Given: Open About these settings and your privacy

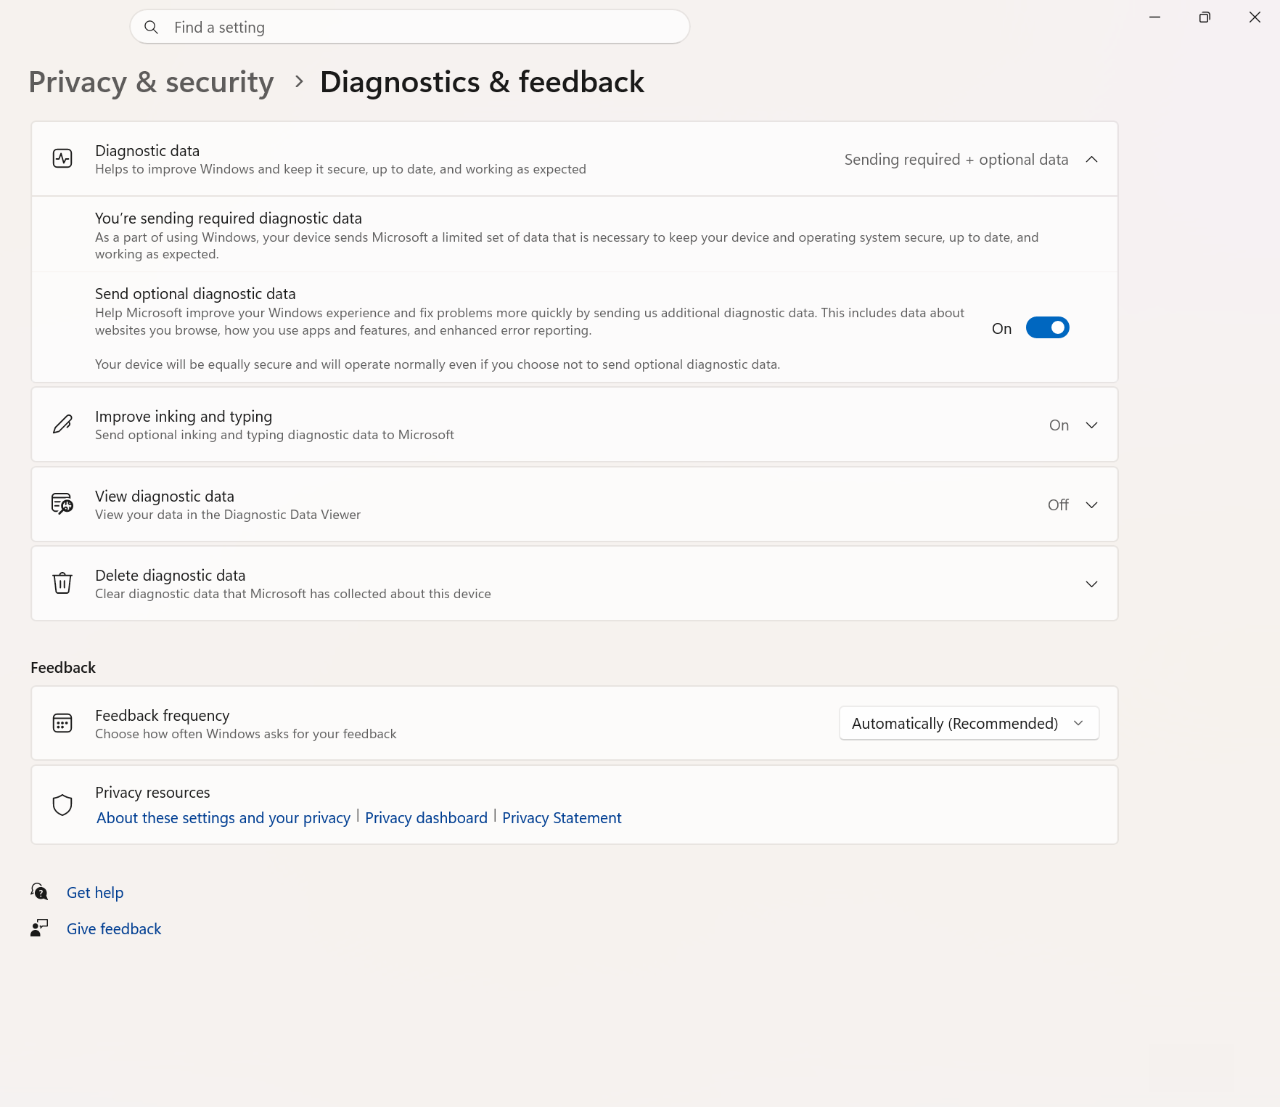Looking at the screenshot, I should coord(223,817).
